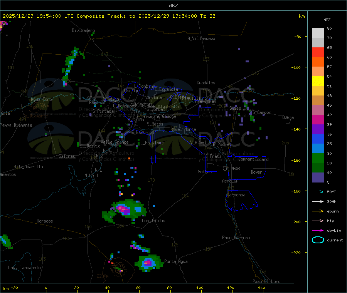Click the light gray 80 dBZ swatch
This screenshot has height=293, width=347.
click(x=318, y=33)
